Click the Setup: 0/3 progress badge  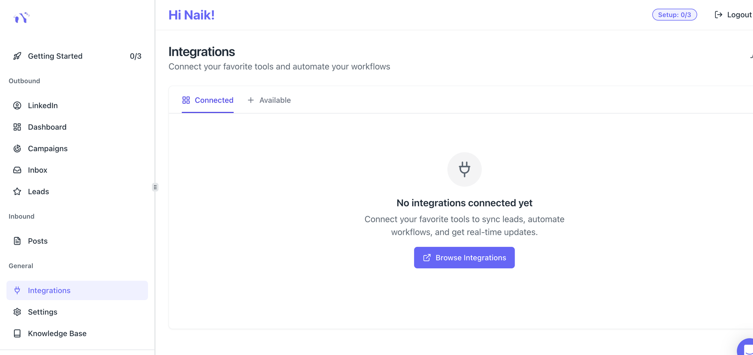coord(674,15)
